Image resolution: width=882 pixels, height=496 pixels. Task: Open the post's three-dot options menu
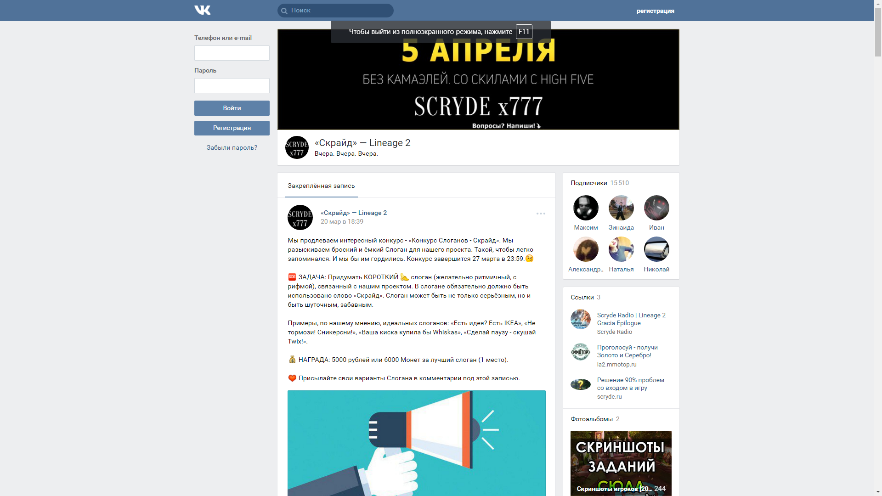[x=541, y=214]
